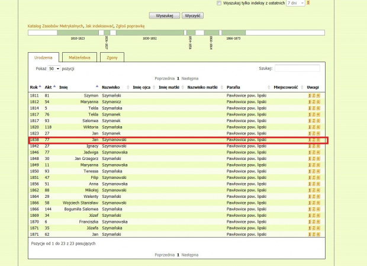Open 'Pokaż 50 pozycji' dropdown
The height and width of the screenshot is (266, 367).
point(54,69)
